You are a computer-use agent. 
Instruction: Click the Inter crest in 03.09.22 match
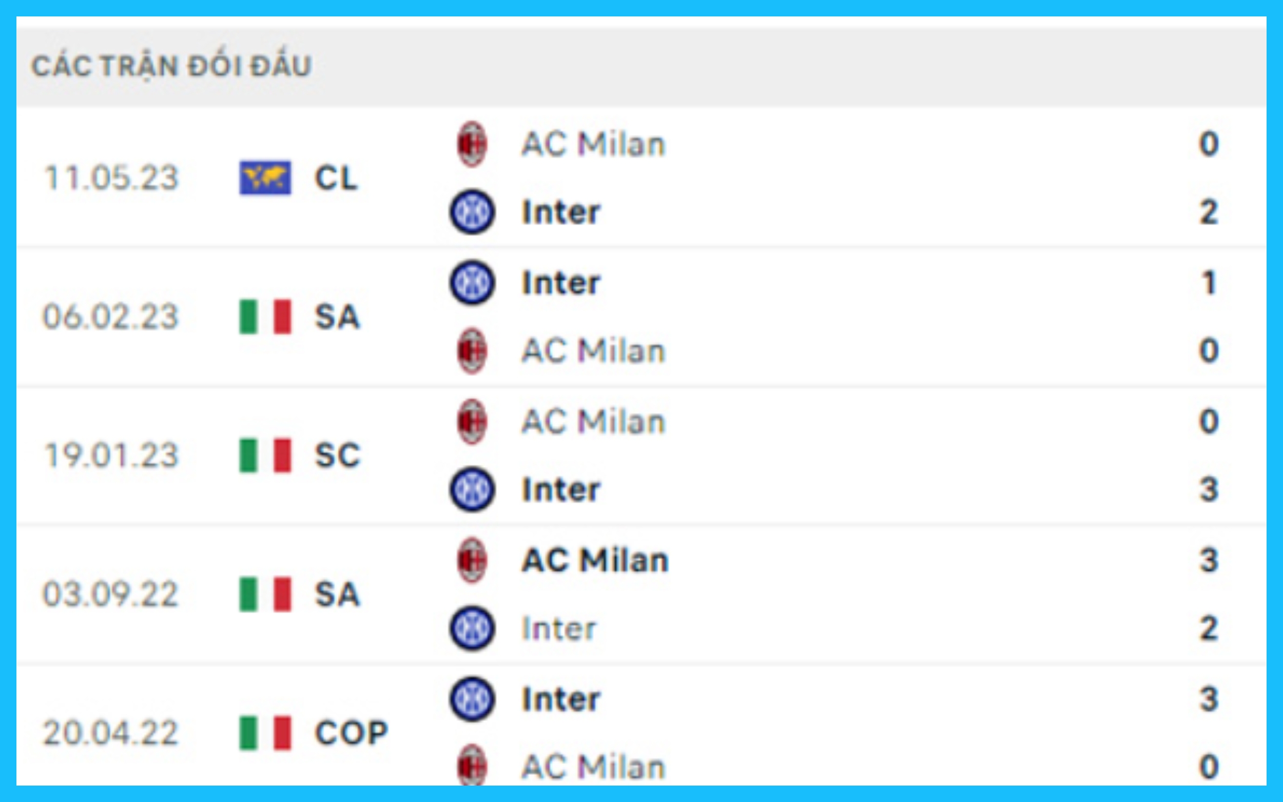472,628
